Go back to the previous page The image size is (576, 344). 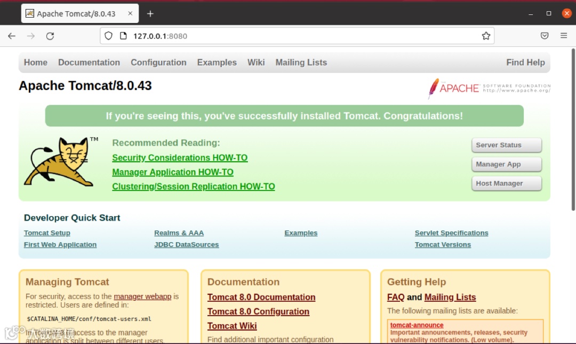[x=12, y=36]
